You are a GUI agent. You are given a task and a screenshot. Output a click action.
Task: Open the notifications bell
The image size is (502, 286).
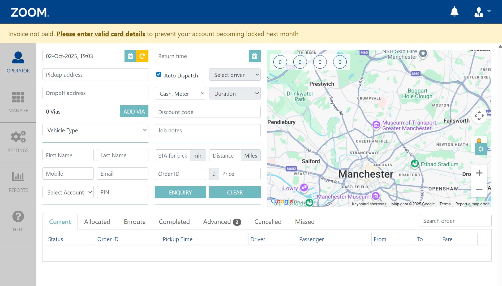coord(454,12)
